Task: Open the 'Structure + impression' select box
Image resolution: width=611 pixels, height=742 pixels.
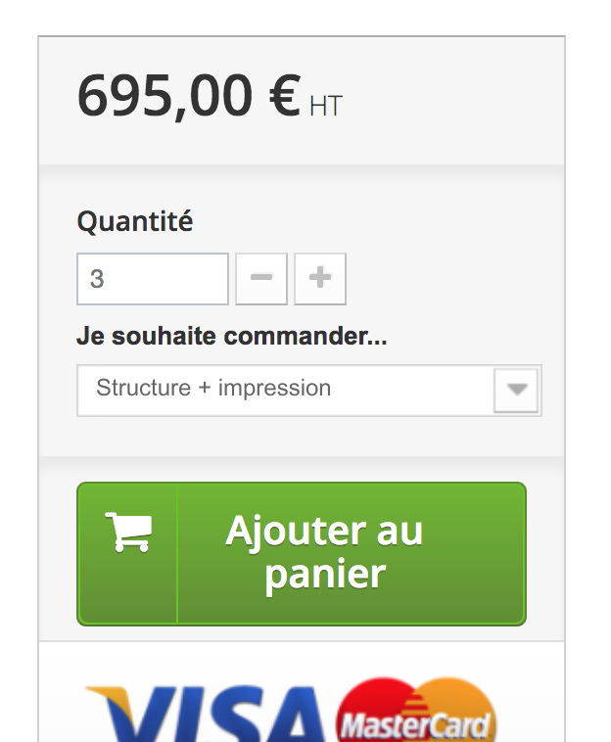Action: (309, 391)
